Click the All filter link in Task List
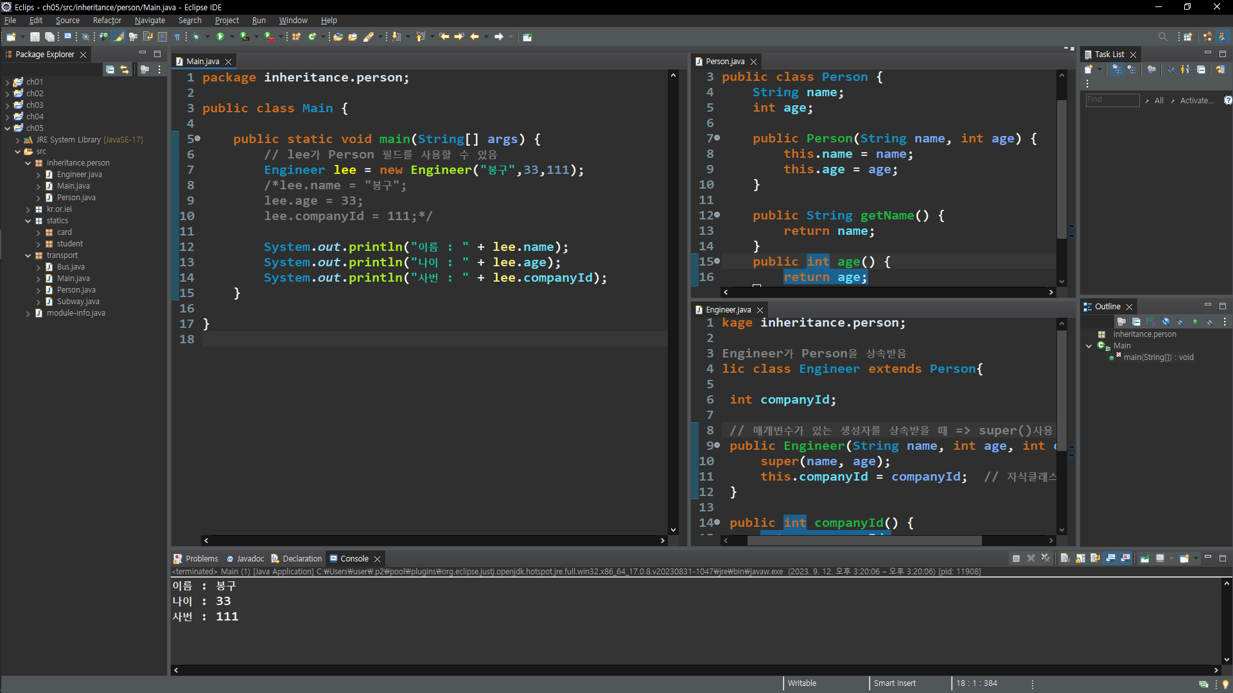This screenshot has height=693, width=1233. (x=1159, y=101)
